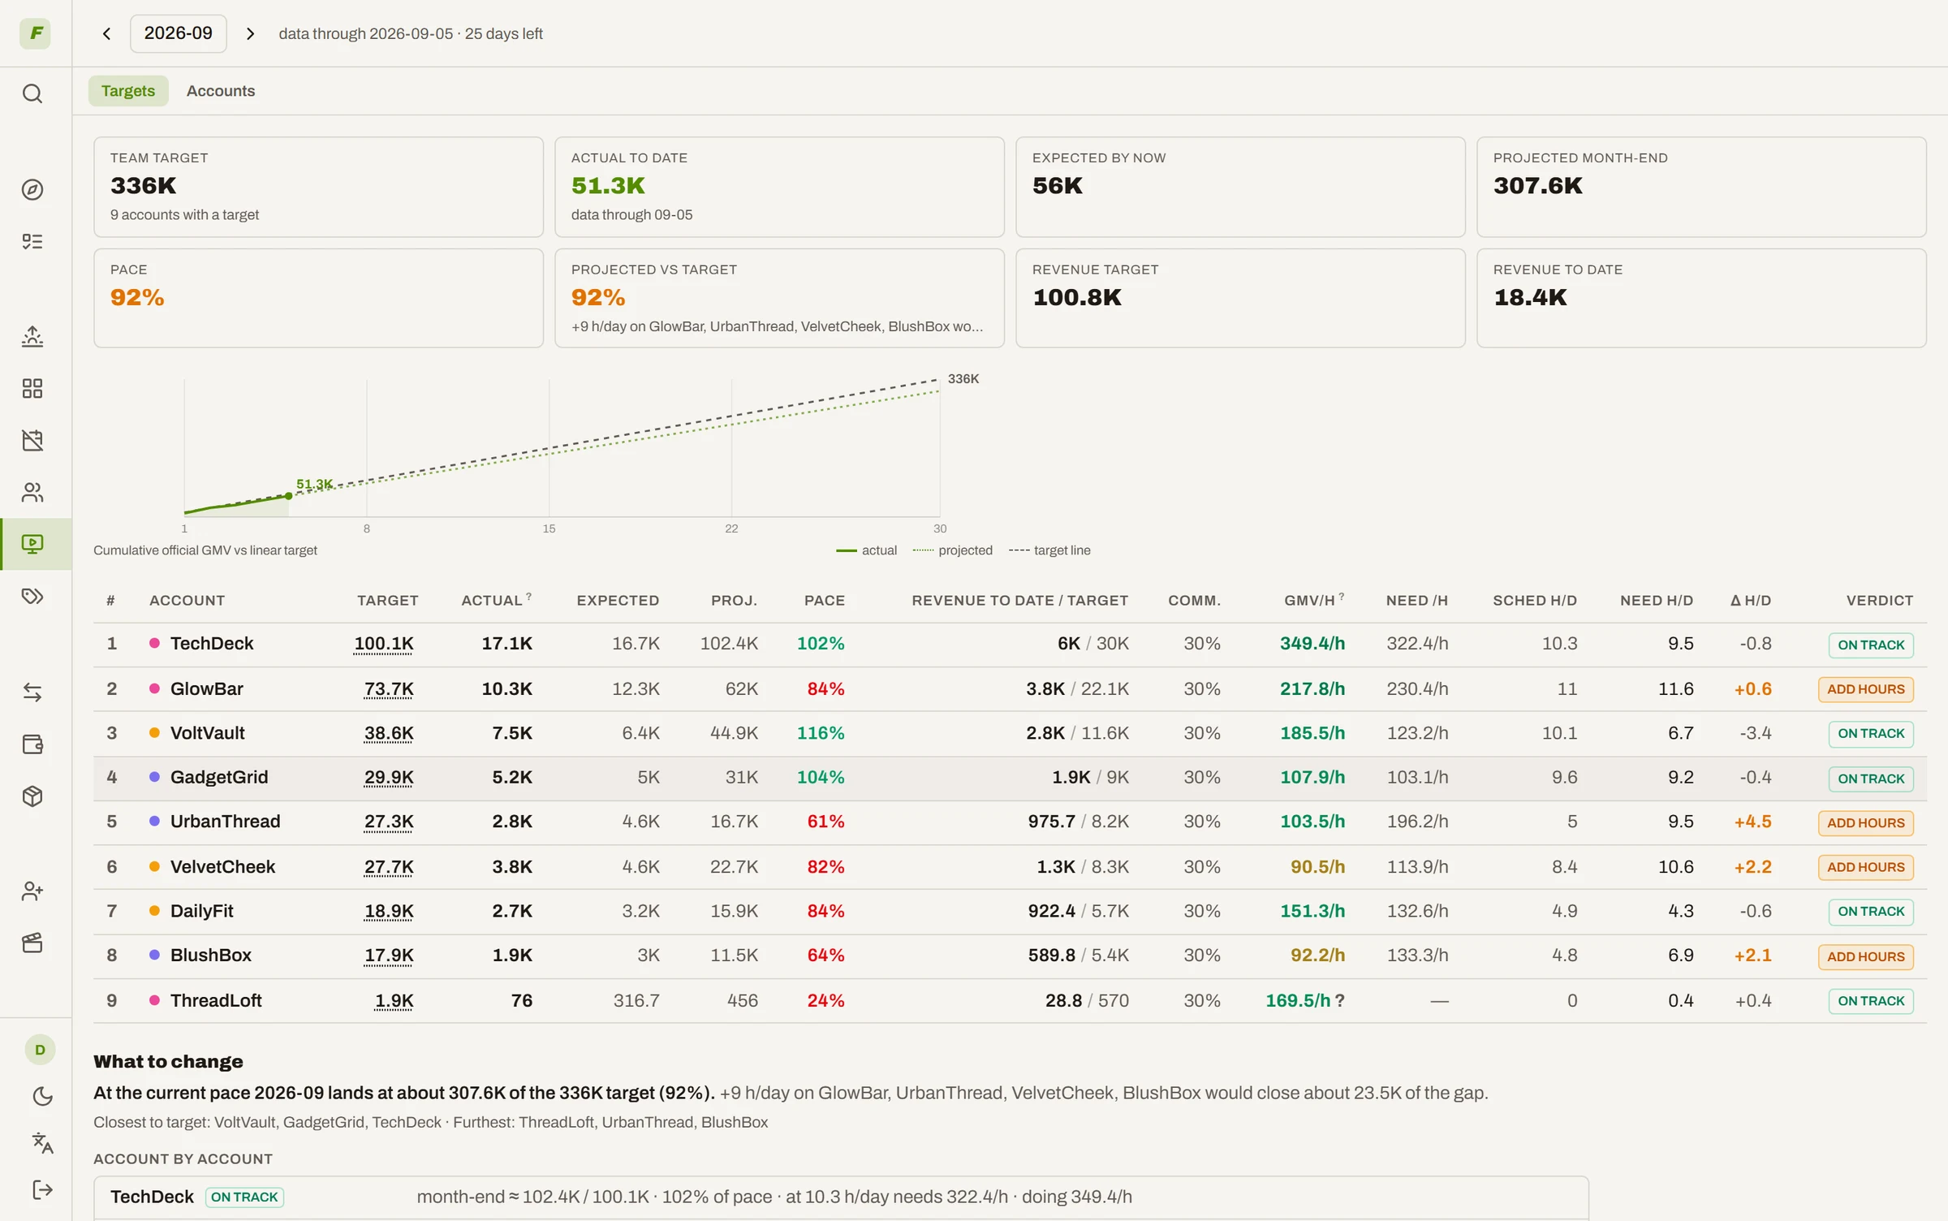Click BlushBox ADD HOURS verdict badge

(x=1866, y=956)
